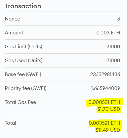
Task: Click the -0.003 ETH amount value
Action: click(x=107, y=33)
